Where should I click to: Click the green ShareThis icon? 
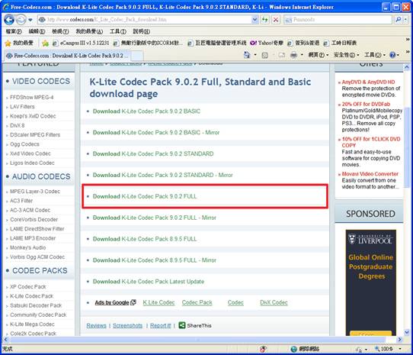(x=182, y=325)
